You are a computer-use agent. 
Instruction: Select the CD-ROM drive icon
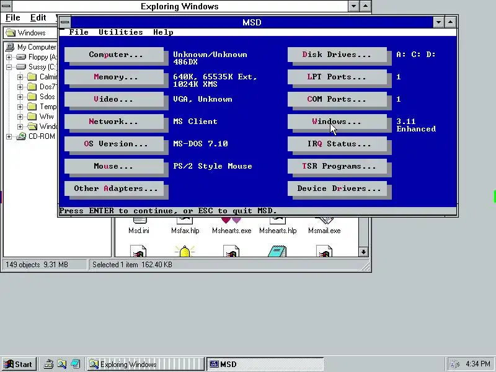click(21, 136)
